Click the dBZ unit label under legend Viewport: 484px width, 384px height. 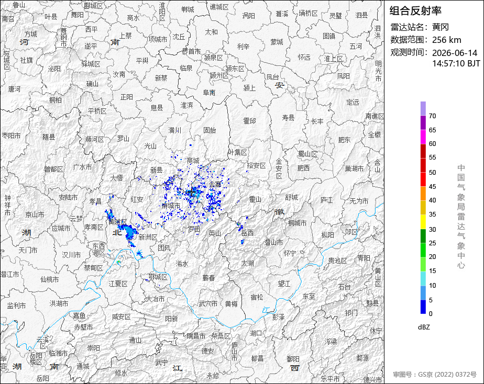[424, 327]
